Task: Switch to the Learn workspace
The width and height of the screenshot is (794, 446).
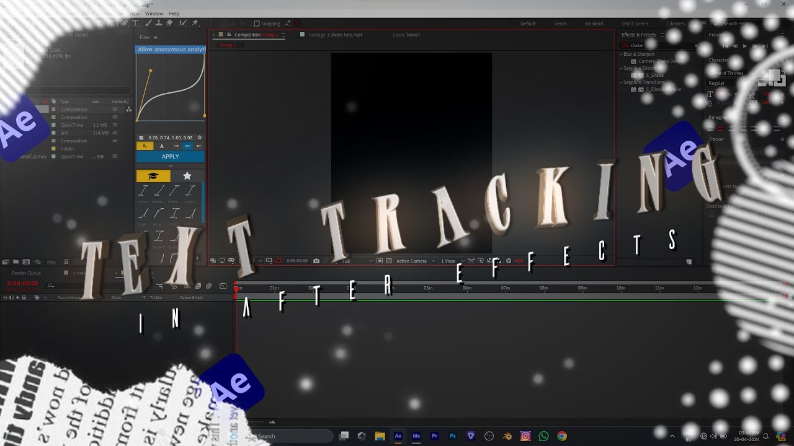Action: click(560, 24)
